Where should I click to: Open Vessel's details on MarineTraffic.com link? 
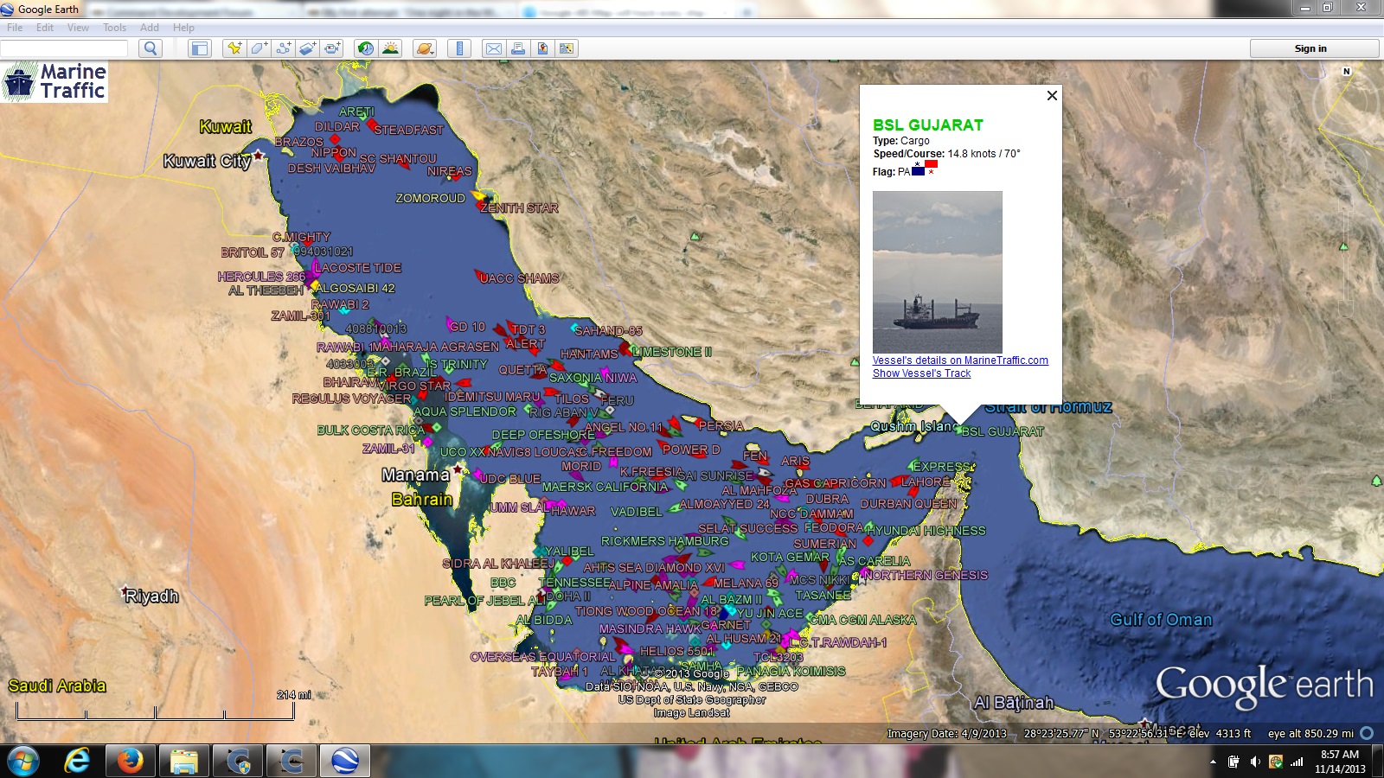960,360
